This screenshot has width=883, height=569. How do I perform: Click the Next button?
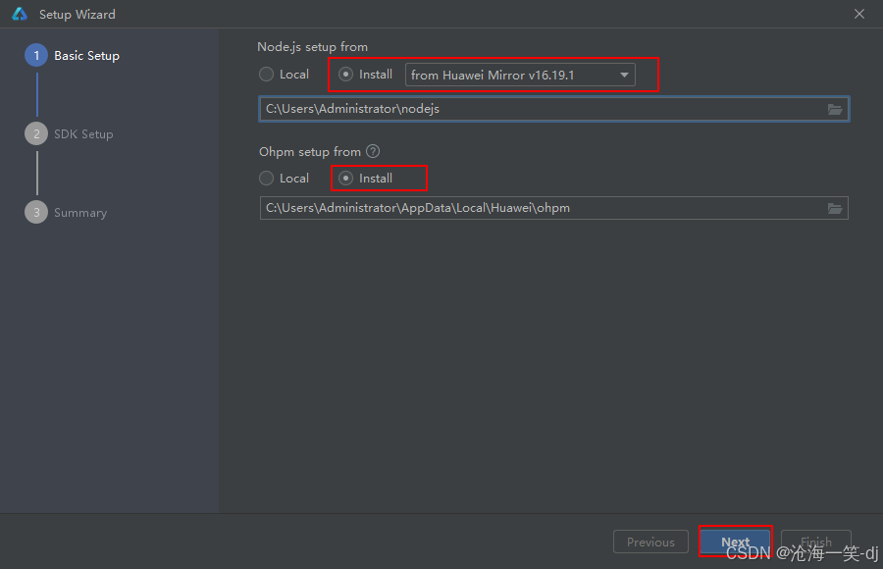(736, 542)
